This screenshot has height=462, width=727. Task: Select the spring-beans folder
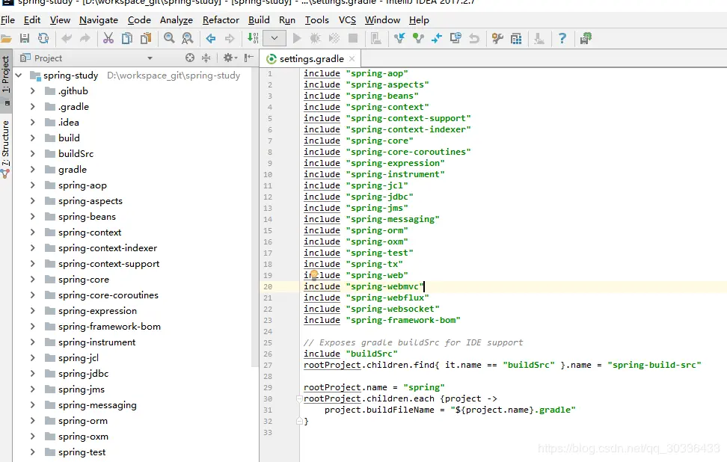point(87,216)
